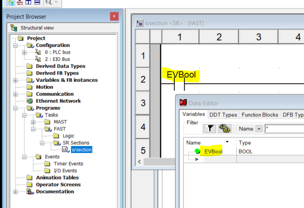Switch to the Variables tab
The width and height of the screenshot is (304, 208).
[194, 114]
